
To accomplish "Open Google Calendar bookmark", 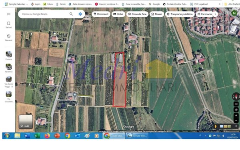I will [x=16, y=4].
